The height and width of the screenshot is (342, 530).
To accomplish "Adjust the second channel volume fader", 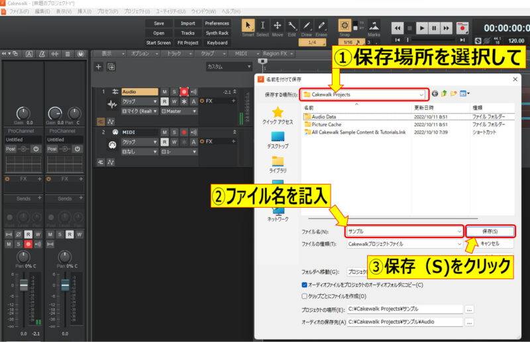I will pyautogui.click(x=65, y=285).
